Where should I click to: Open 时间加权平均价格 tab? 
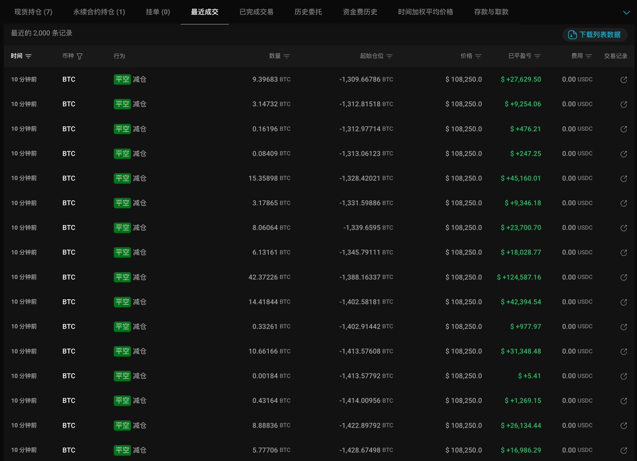pyautogui.click(x=425, y=12)
